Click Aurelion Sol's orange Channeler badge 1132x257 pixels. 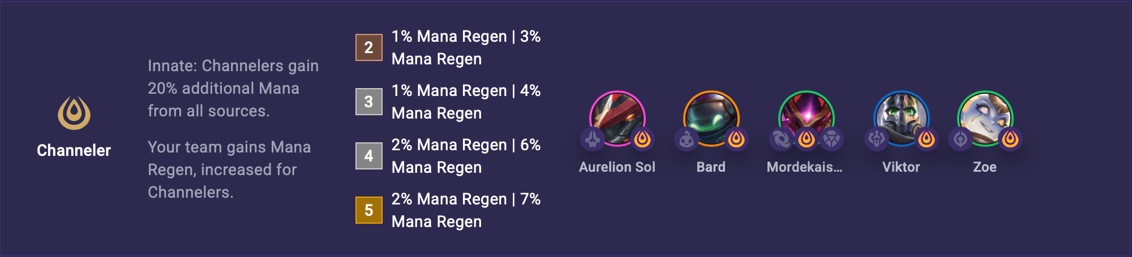[x=642, y=139]
